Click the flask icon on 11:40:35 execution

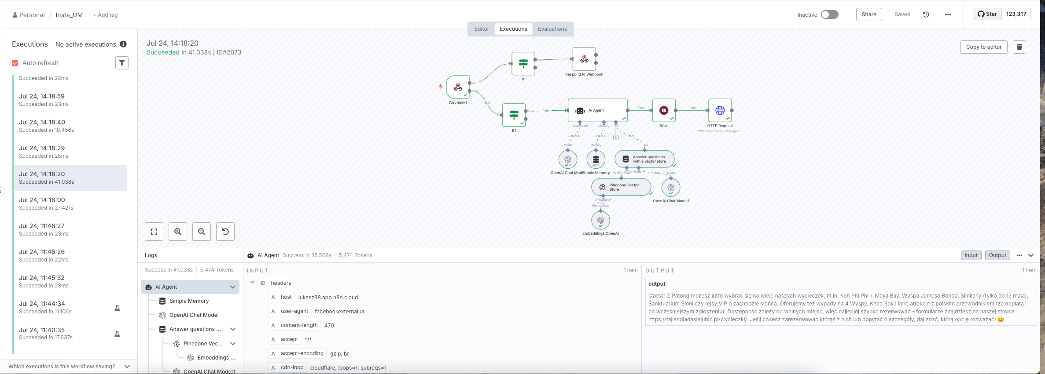coord(117,334)
